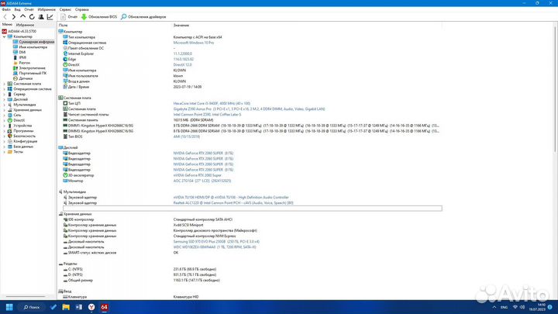Open File Explorer from the taskbar

pos(66,307)
